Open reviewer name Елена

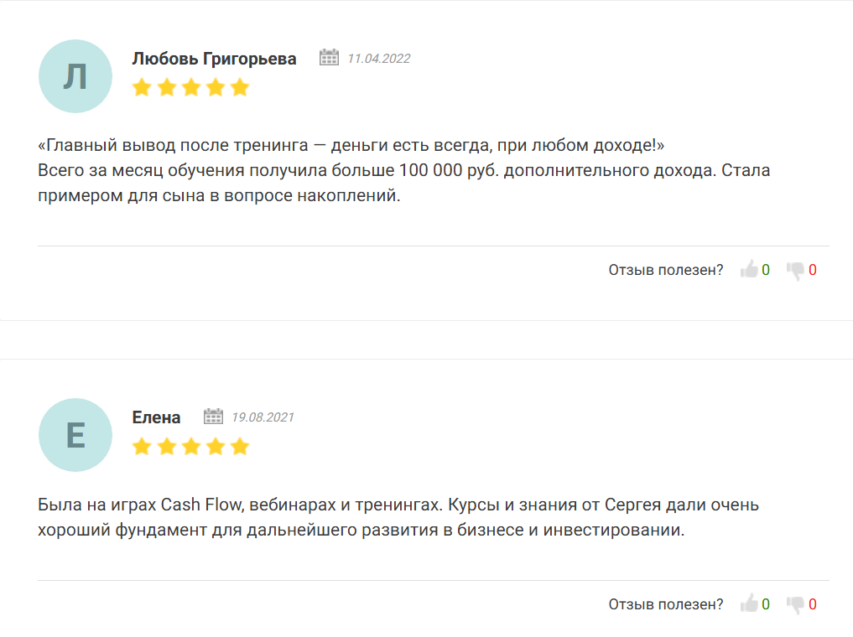coord(156,417)
